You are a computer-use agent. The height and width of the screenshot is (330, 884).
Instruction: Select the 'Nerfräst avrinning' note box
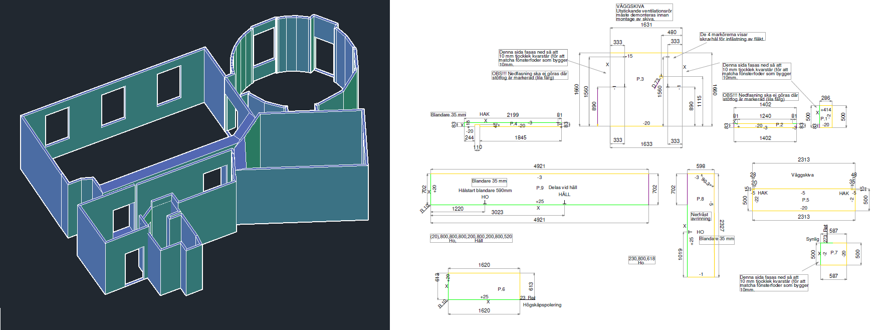pyautogui.click(x=701, y=217)
